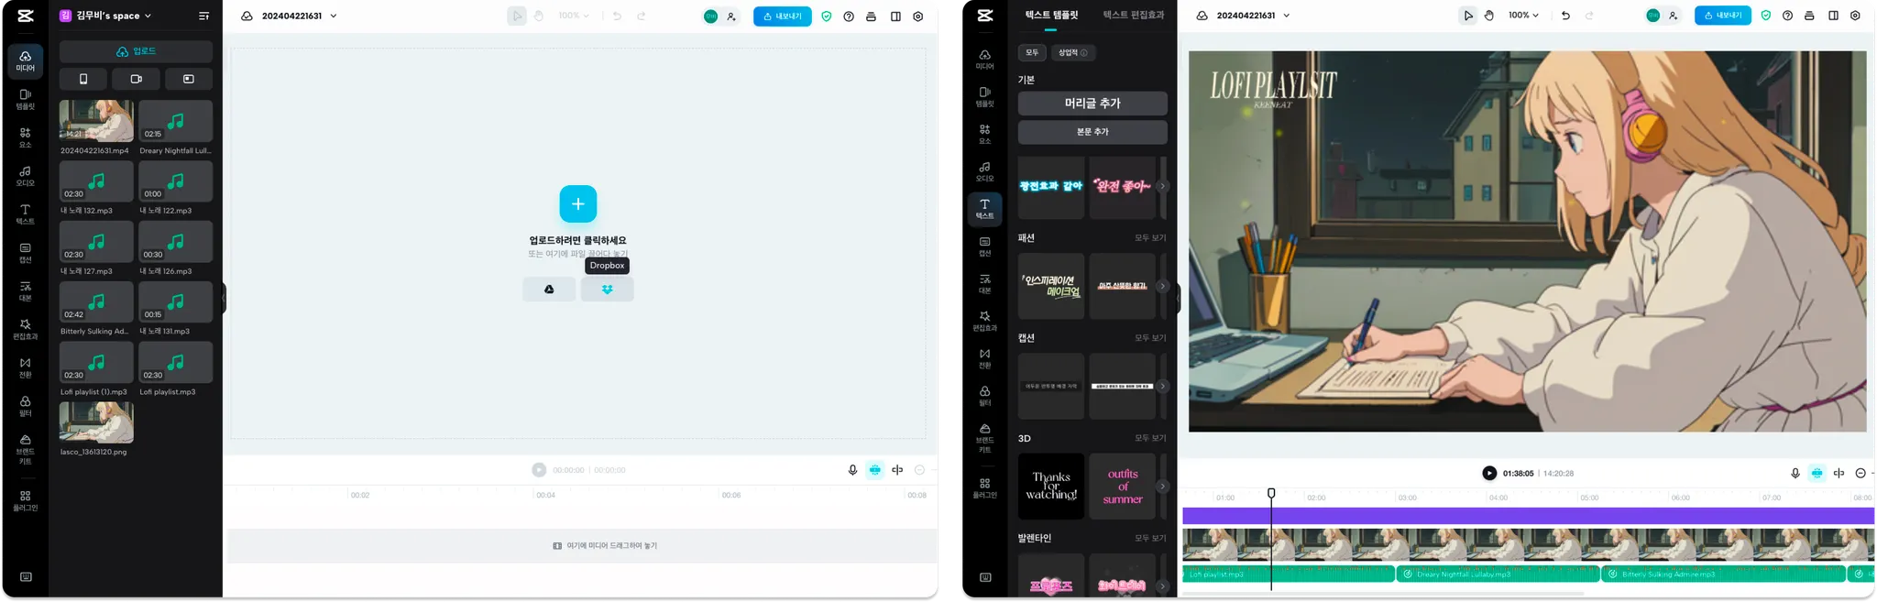Viewport: 1877px width, 602px height.
Task: Expand 발렌타인 templates row arrow
Action: pyautogui.click(x=1162, y=586)
